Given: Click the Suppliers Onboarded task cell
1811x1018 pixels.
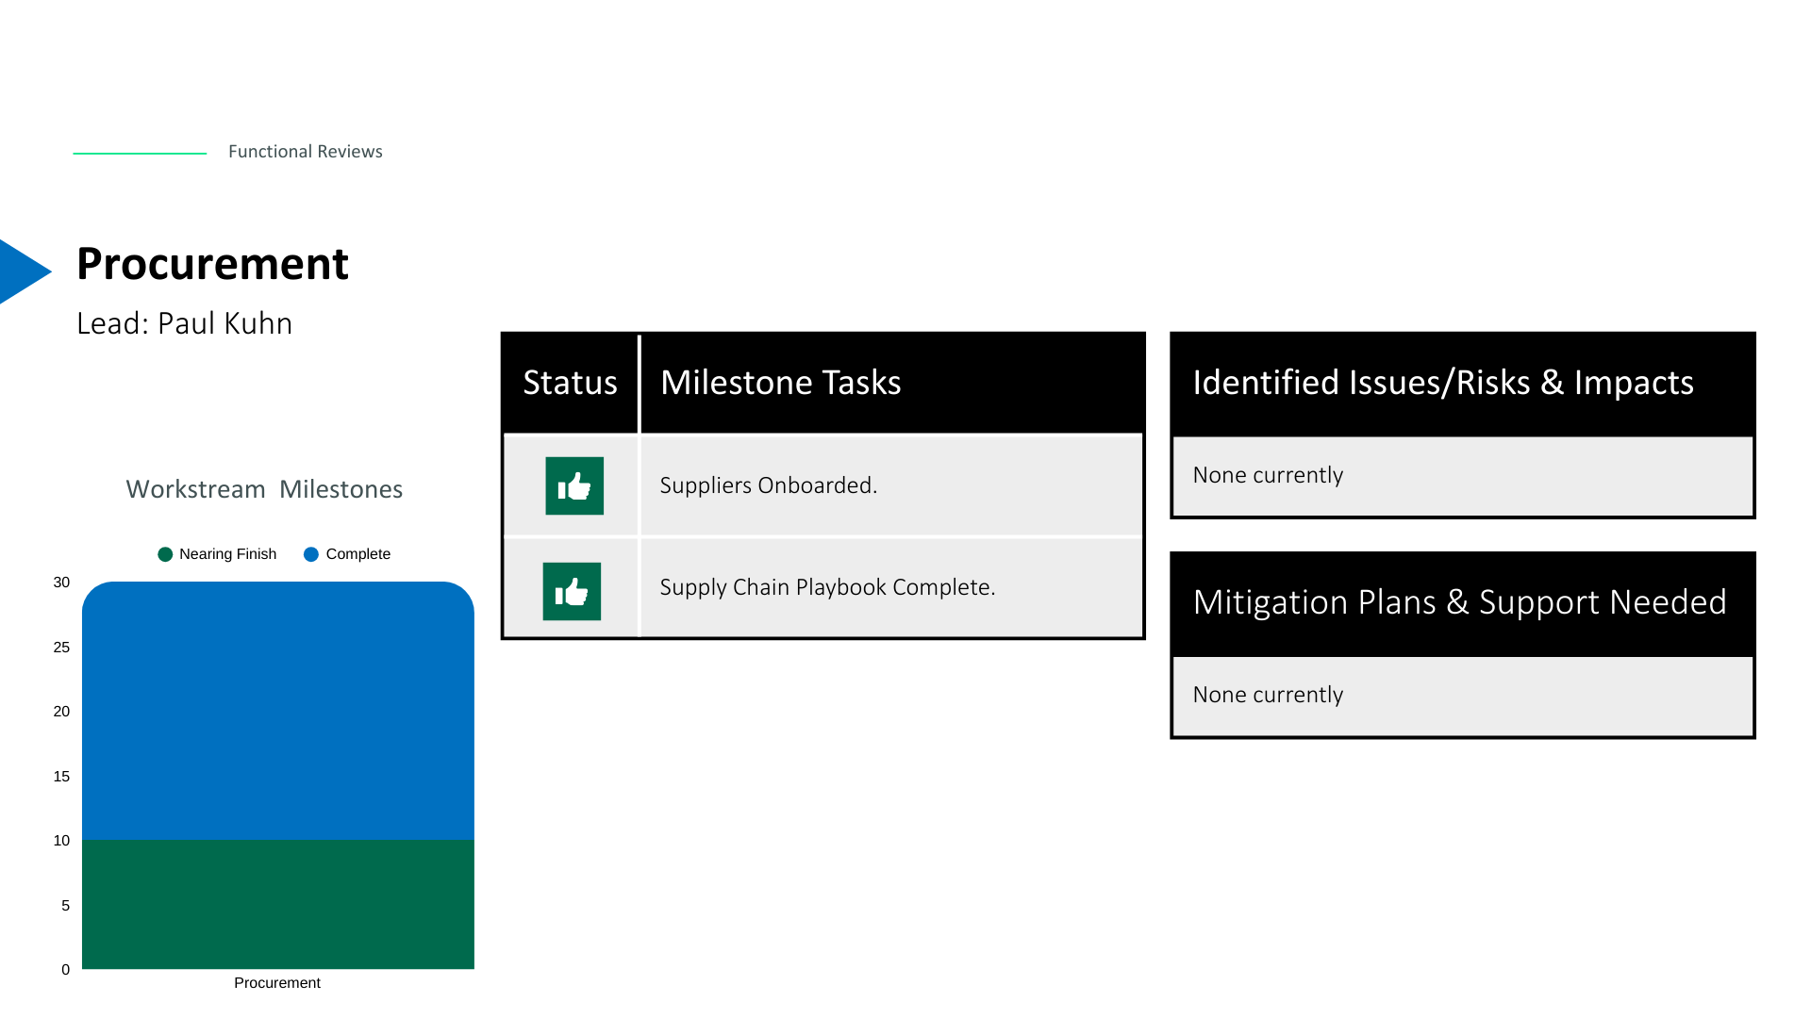Looking at the screenshot, I should point(768,485).
